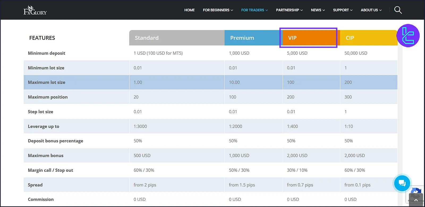
Task: Open the live chat bubble icon
Action: tap(402, 183)
